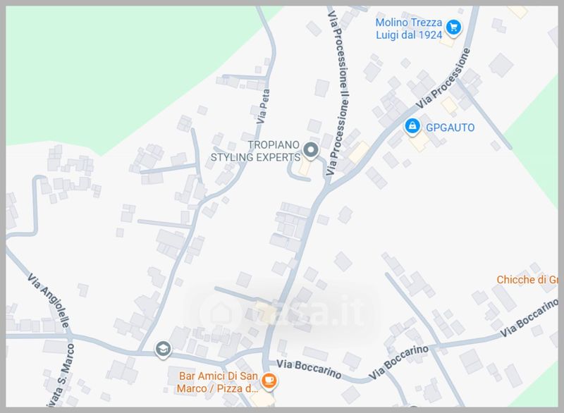This screenshot has width=564, height=413.
Task: Click the Via Angiolelle street label
Action: (48, 300)
